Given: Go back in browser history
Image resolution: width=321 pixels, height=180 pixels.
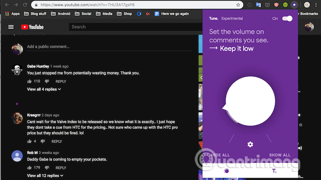Looking at the screenshot, I should [x=7, y=5].
